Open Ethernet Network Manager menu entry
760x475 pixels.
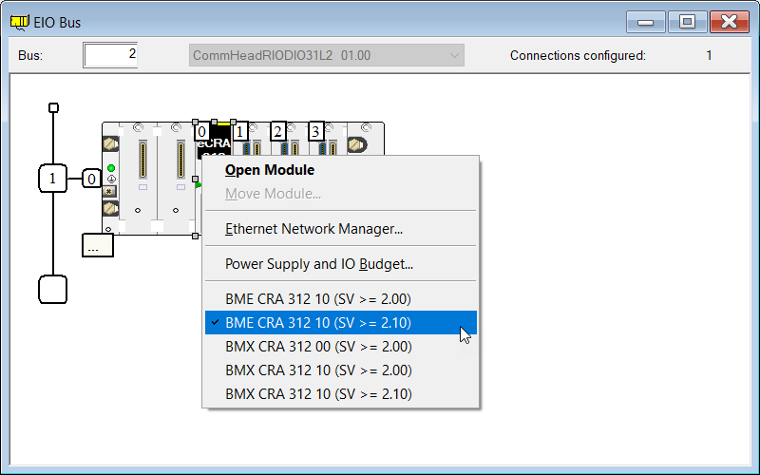[x=341, y=229]
